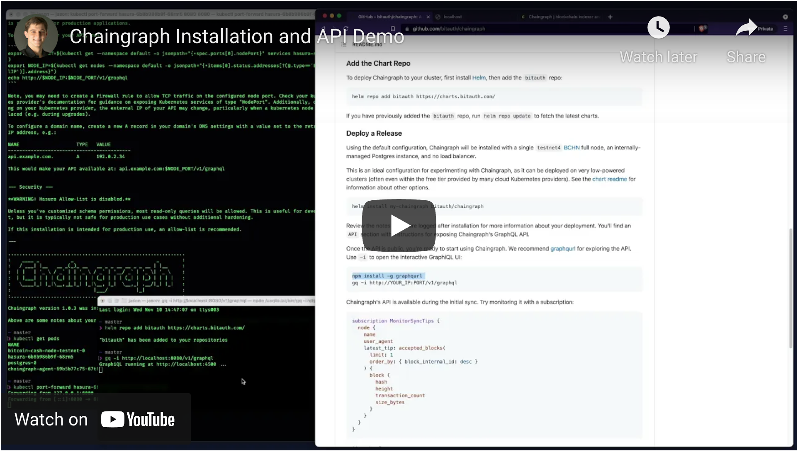Open the channel avatar picture

36,36
